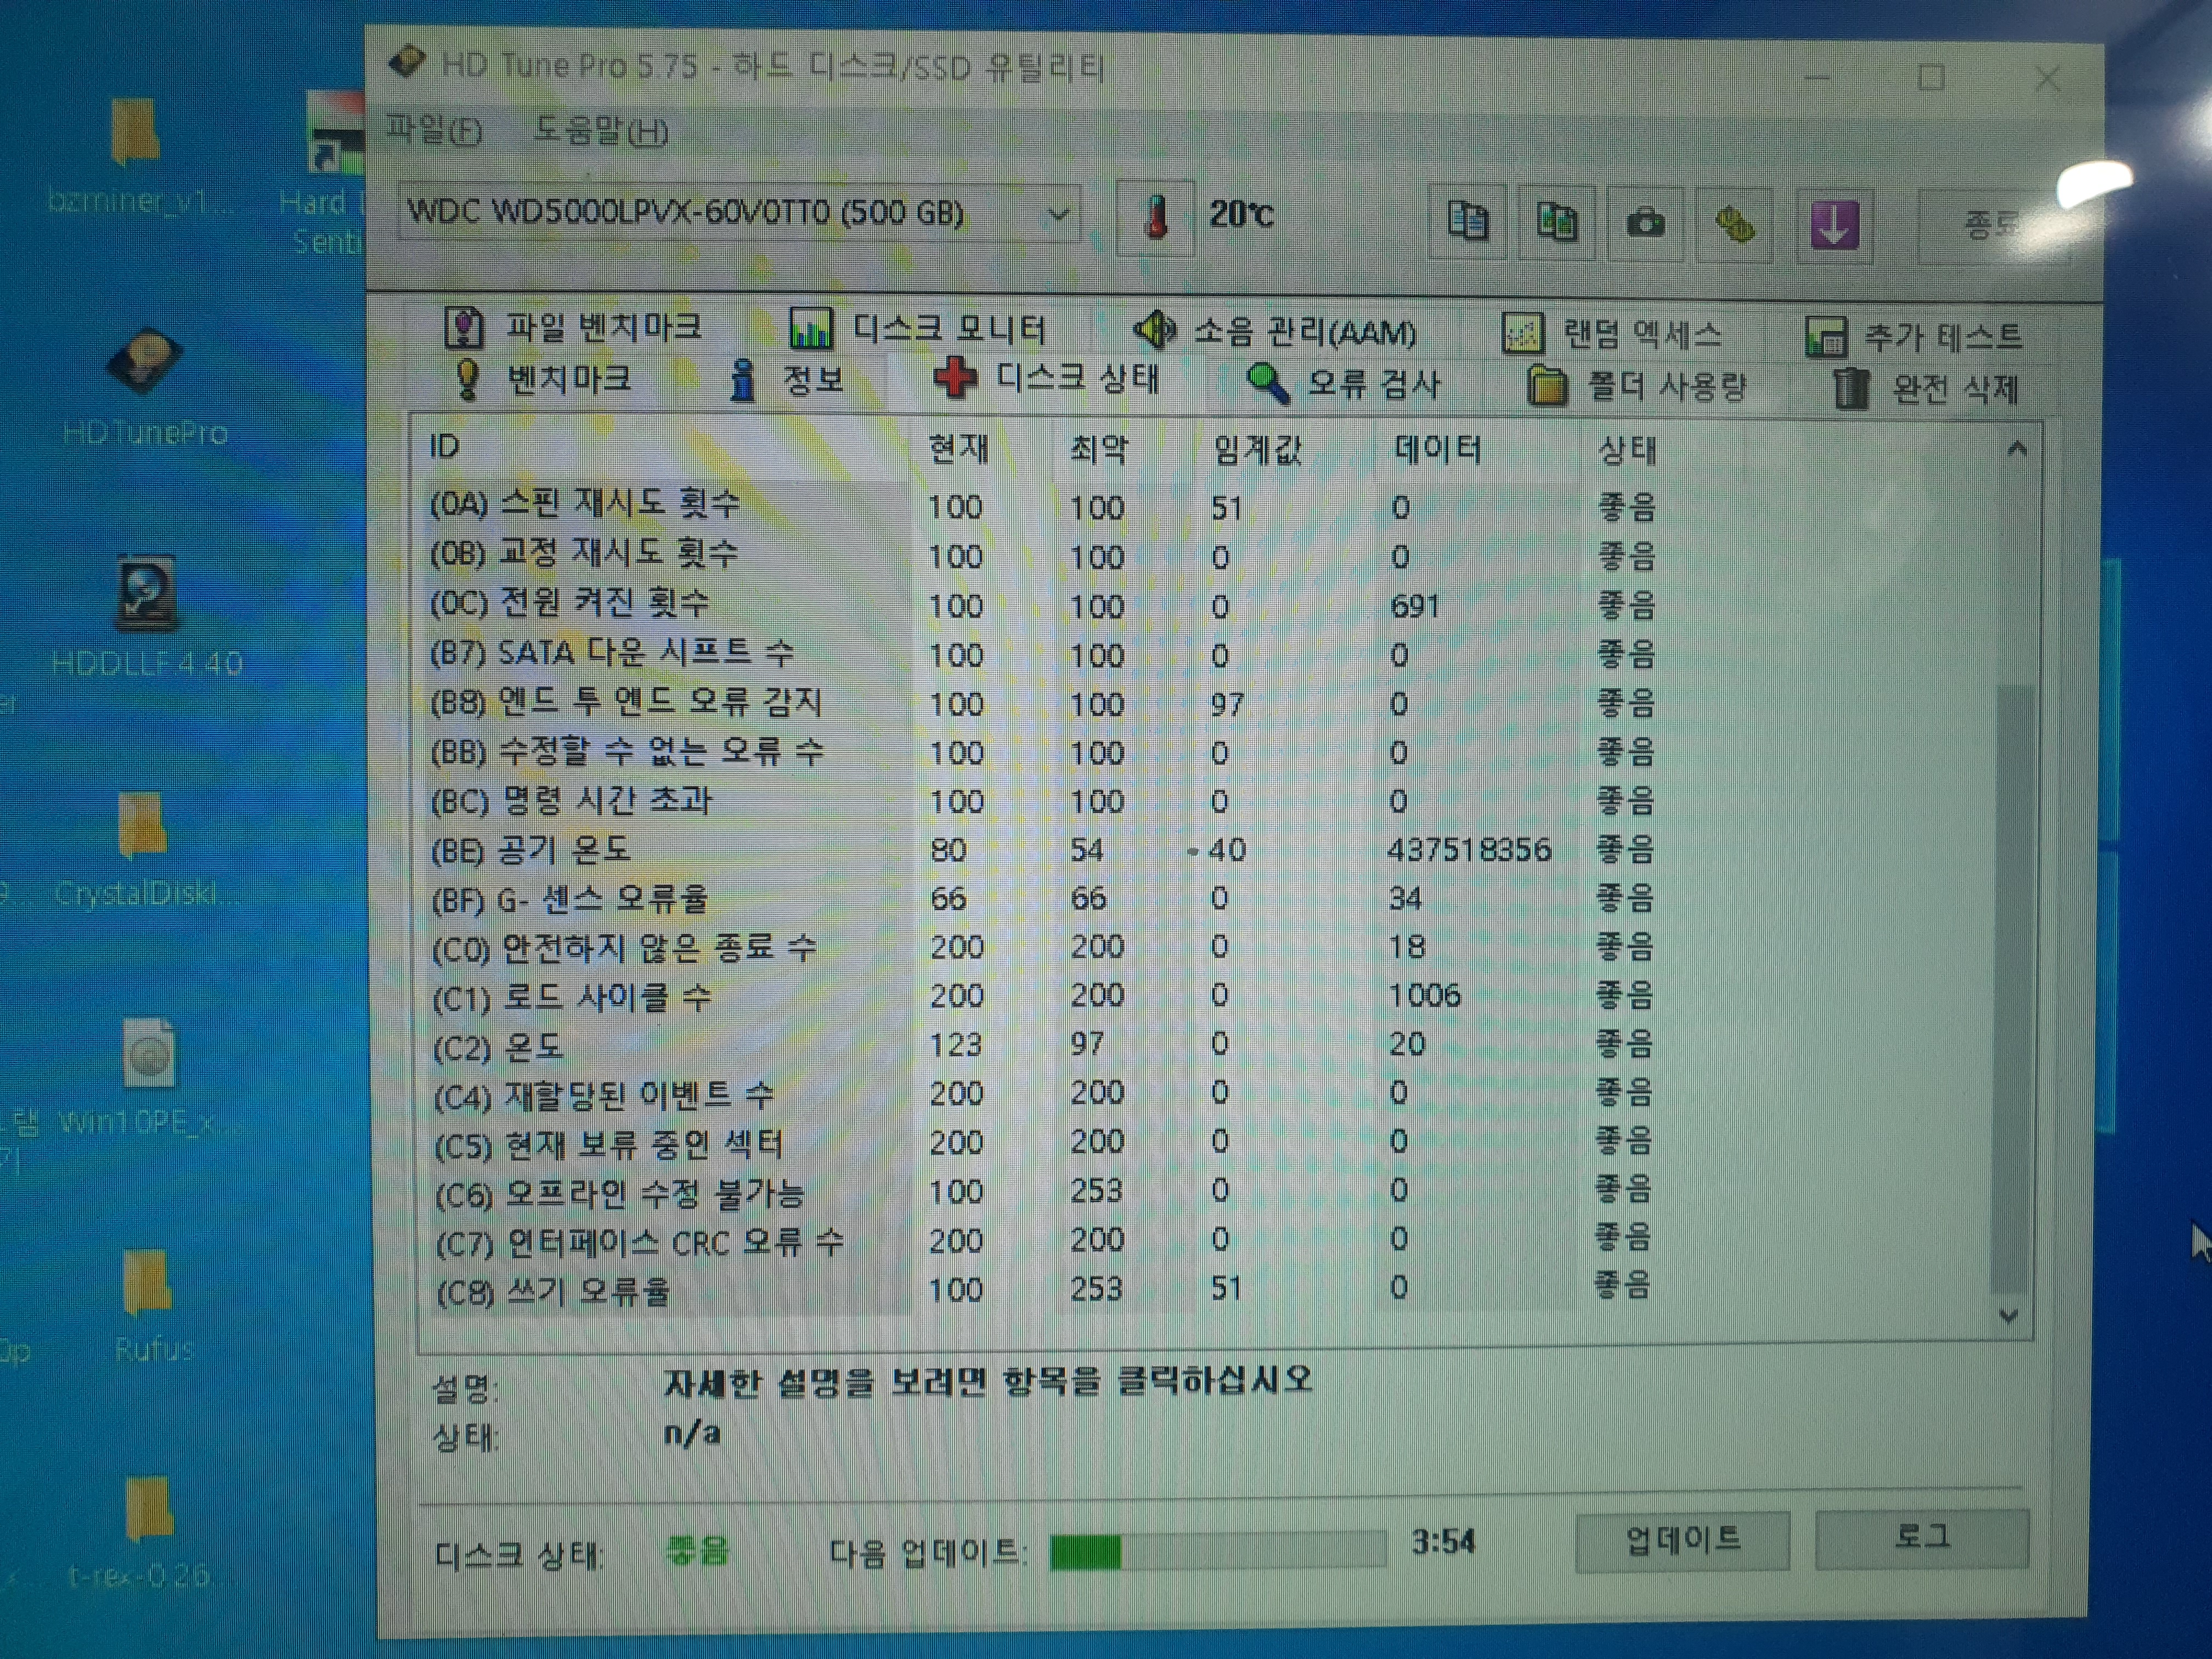This screenshot has height=1659, width=2212.
Task: Click the copy screenshot to clipboard toolbar icon
Action: pyautogui.click(x=1556, y=221)
